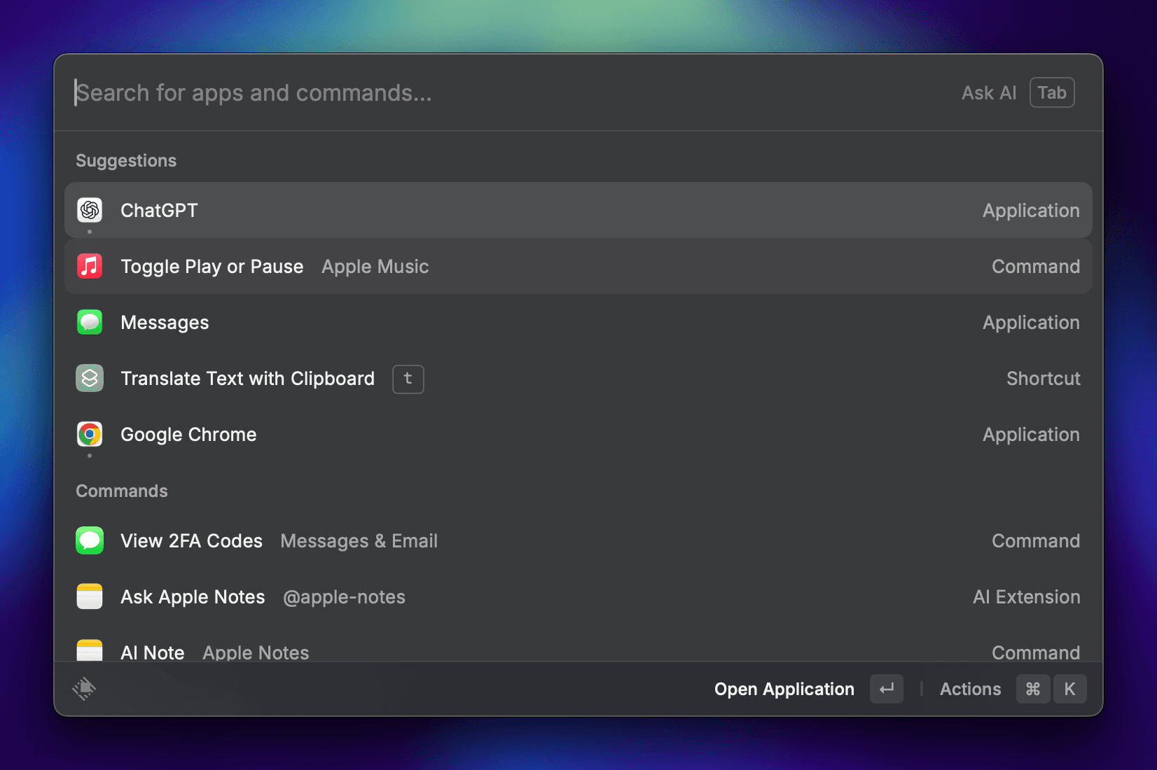Select the Messages app icon
The height and width of the screenshot is (770, 1157).
(89, 322)
